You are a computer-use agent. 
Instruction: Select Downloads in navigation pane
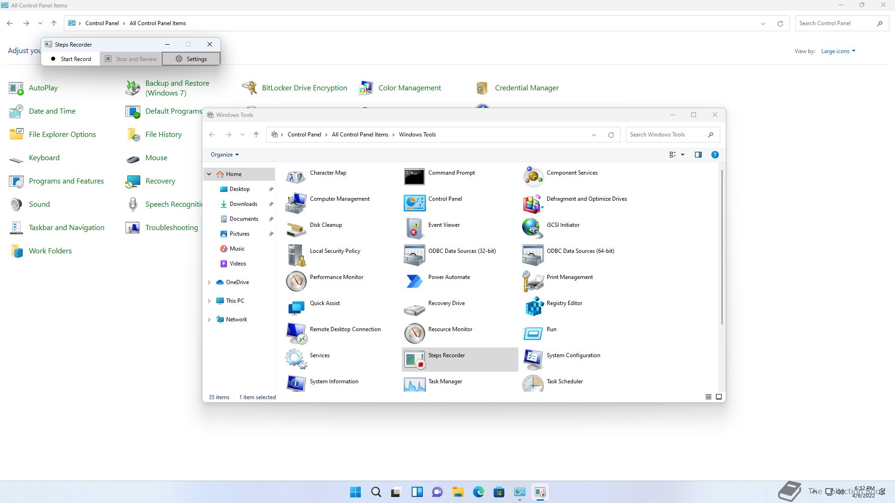(243, 204)
